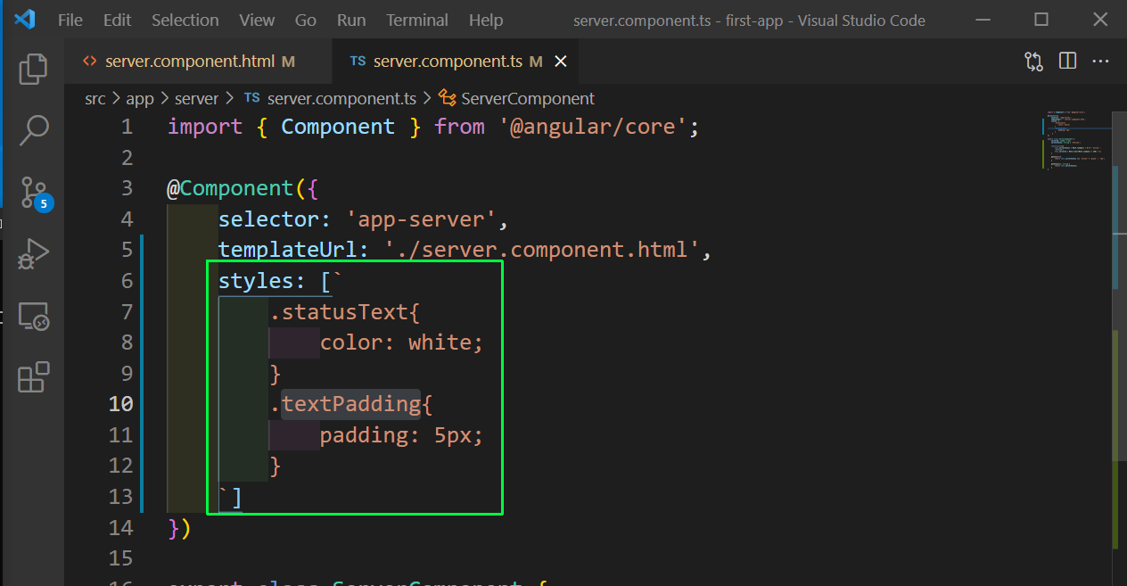Click the @Component decorator text
Screen dimensions: 1127x586
[x=230, y=188]
